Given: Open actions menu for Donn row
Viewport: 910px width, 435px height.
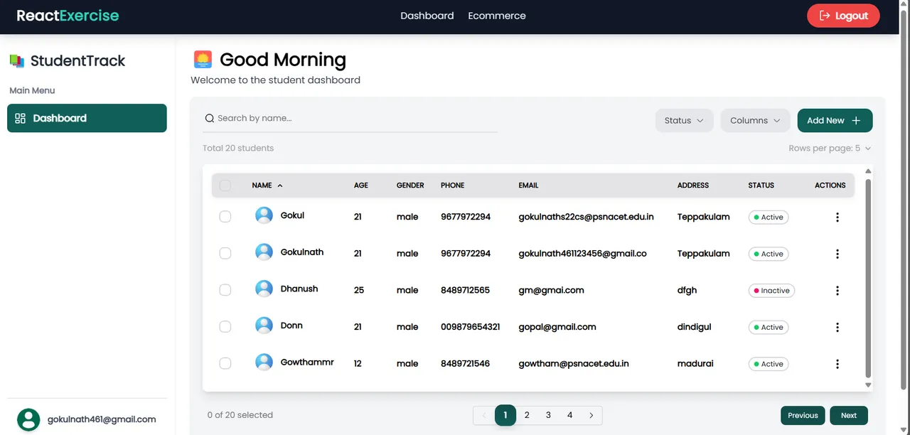Looking at the screenshot, I should point(837,327).
